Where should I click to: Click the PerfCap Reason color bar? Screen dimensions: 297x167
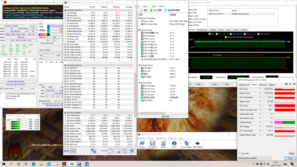pos(285,123)
